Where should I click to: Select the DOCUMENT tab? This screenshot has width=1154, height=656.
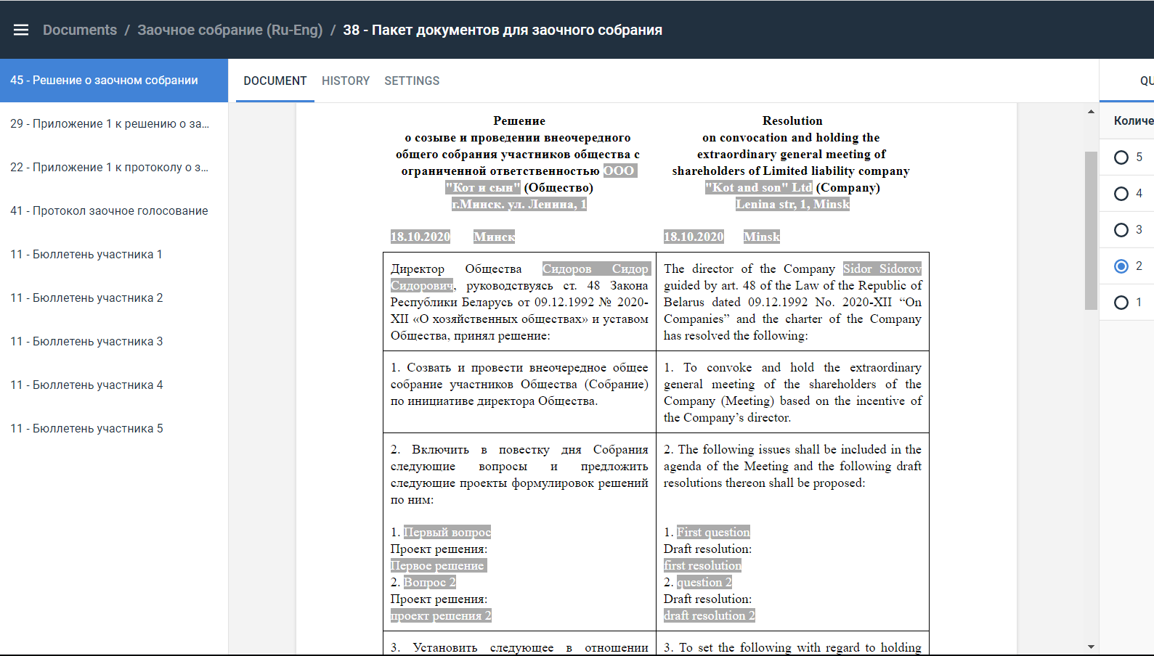coord(275,81)
